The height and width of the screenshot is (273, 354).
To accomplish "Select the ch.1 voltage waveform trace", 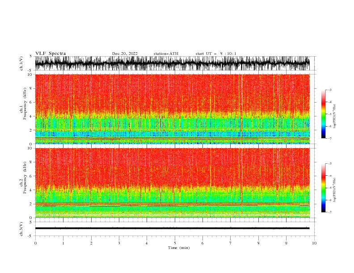I will tap(172, 63).
